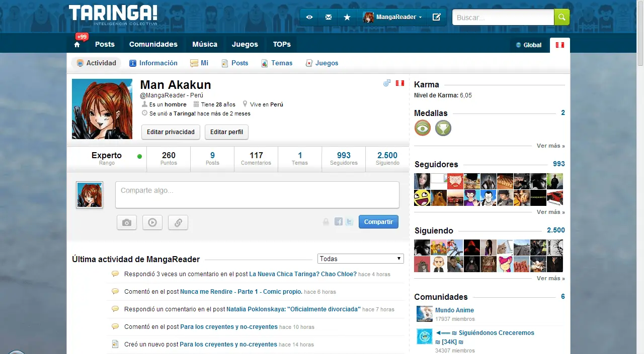644x354 pixels.
Task: Attach a photo with camera icon
Action: tap(127, 222)
